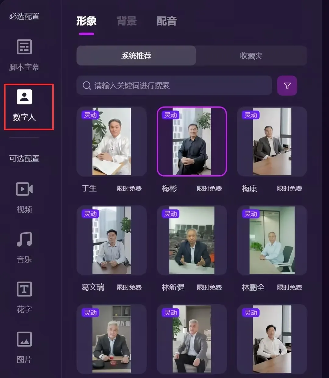
Task: Click the 灵动 badge on 梅彬 card
Action: click(x=171, y=115)
